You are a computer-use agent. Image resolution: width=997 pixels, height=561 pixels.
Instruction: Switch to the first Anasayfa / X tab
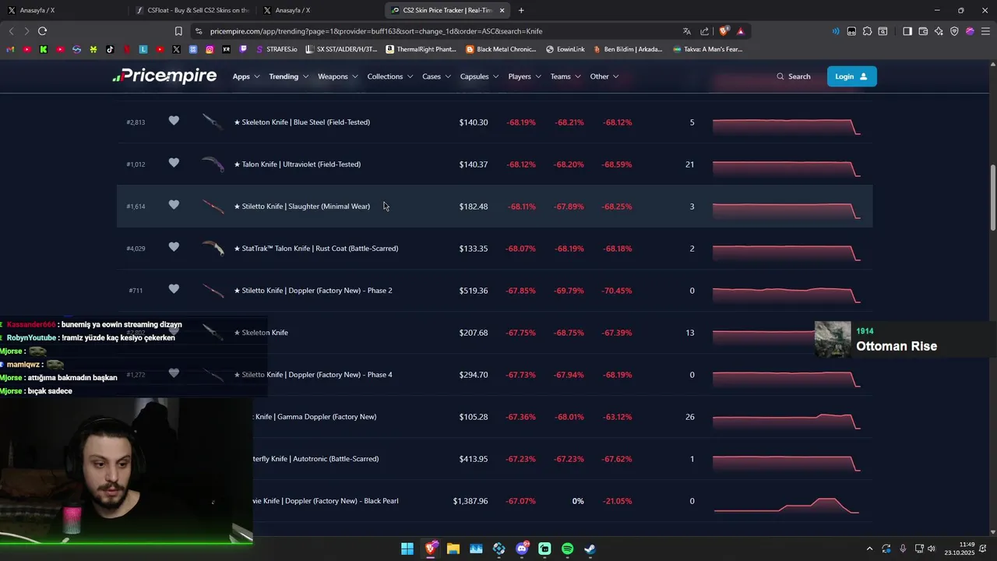point(64,10)
